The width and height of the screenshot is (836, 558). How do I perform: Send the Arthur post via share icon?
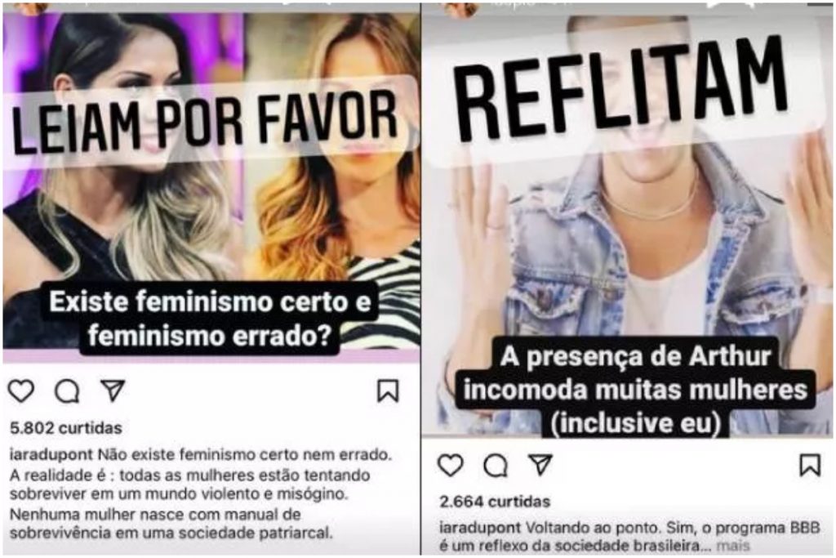coord(540,465)
